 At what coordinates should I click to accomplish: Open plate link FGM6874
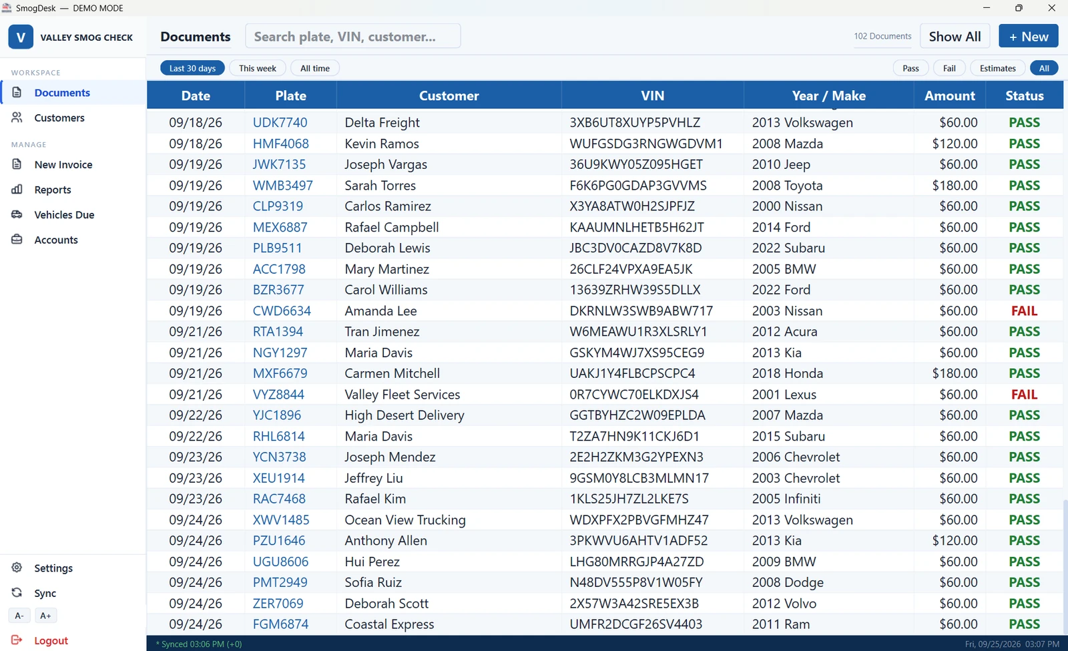click(x=280, y=624)
